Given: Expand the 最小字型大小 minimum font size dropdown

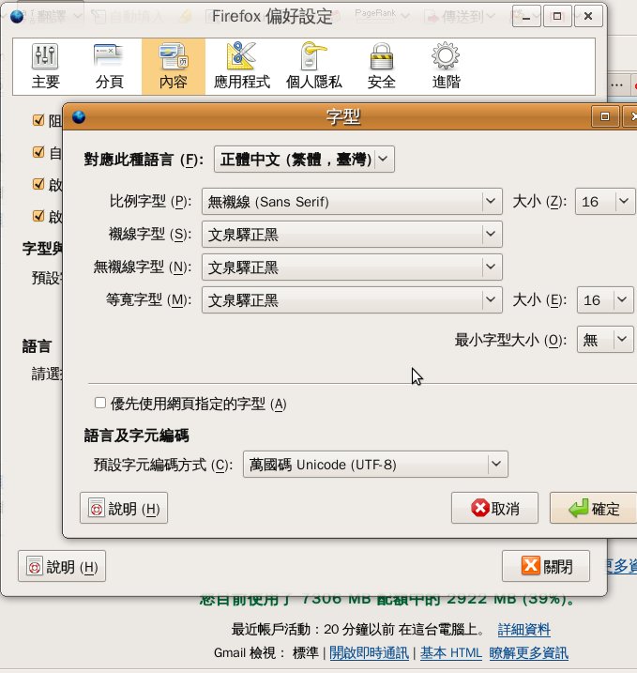Looking at the screenshot, I should pyautogui.click(x=605, y=340).
